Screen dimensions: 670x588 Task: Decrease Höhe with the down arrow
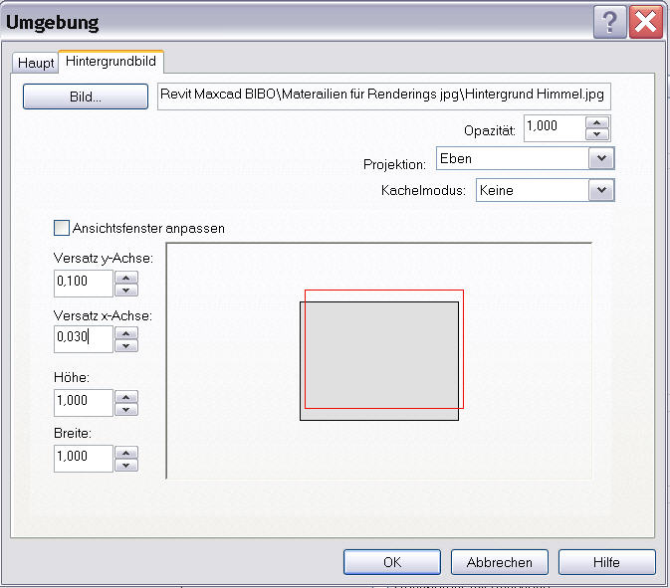[x=126, y=410]
